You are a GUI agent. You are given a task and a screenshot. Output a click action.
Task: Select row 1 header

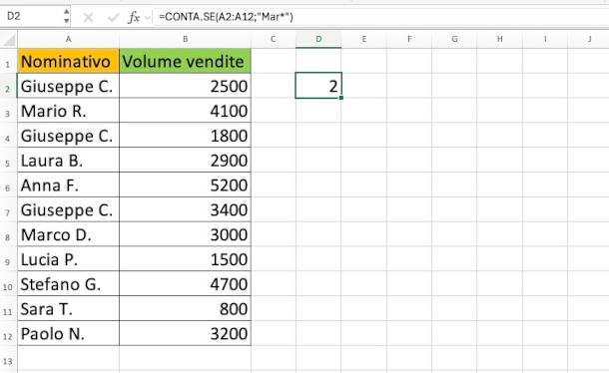[x=8, y=61]
